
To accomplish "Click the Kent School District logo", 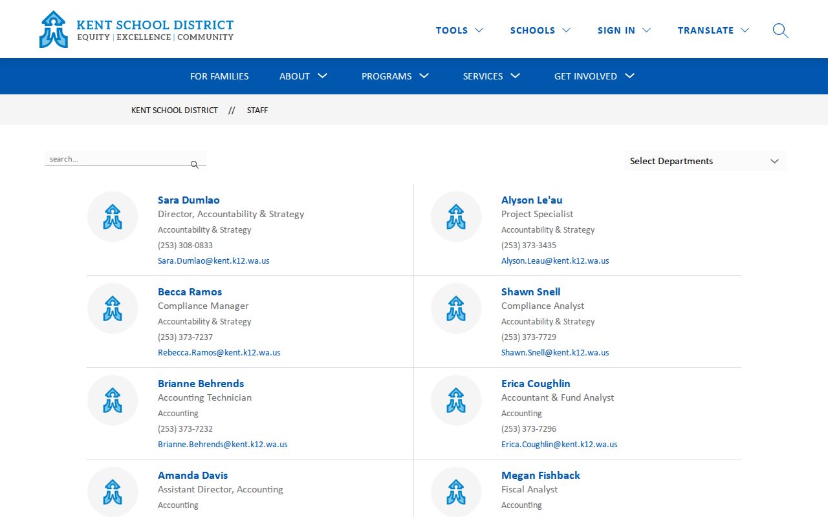I will (136, 29).
